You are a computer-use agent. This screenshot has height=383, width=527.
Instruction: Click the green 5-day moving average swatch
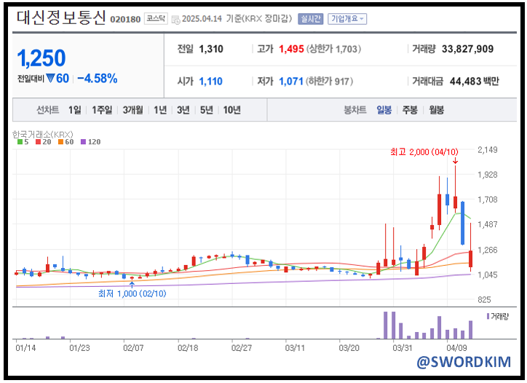pyautogui.click(x=20, y=142)
